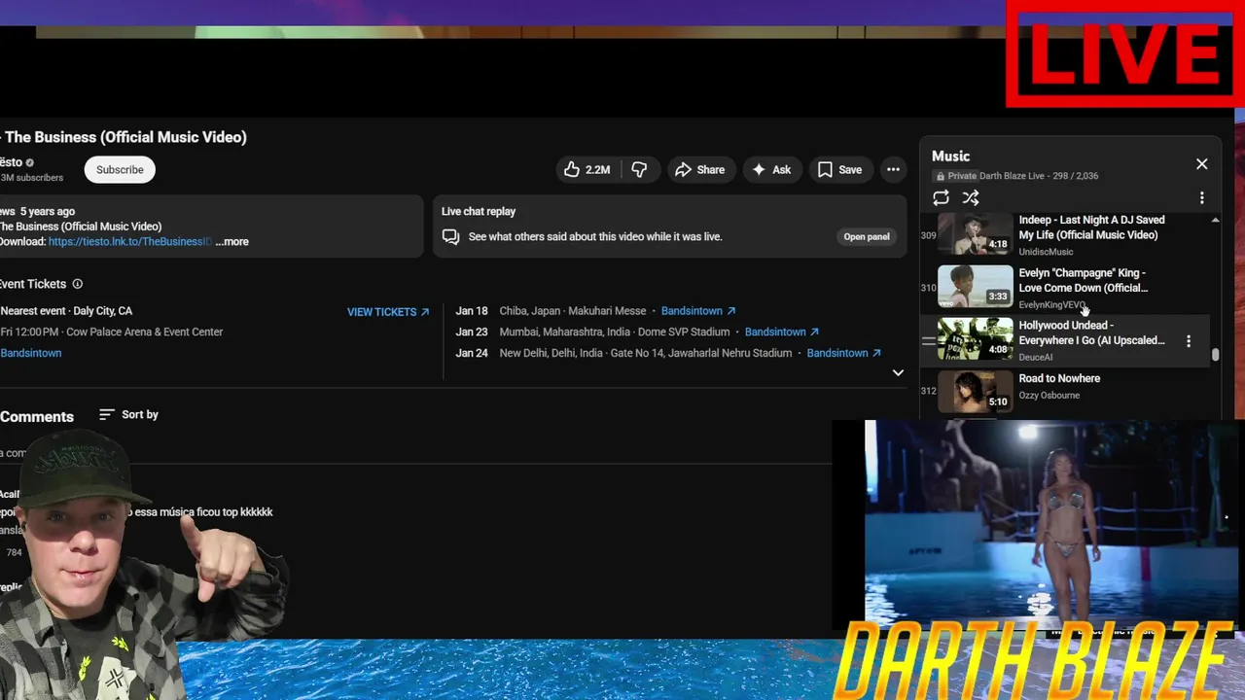Click the verified badge next to channel name

[29, 162]
